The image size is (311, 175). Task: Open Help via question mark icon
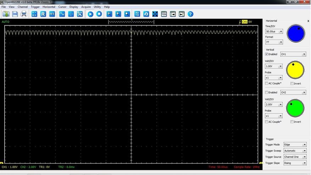click(x=190, y=14)
